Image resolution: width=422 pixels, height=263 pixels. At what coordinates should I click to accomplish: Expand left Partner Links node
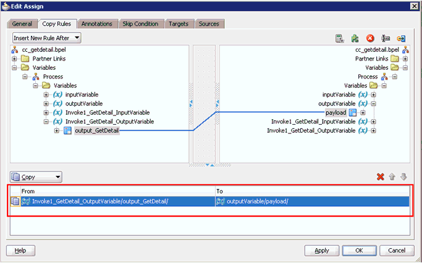(x=14, y=59)
